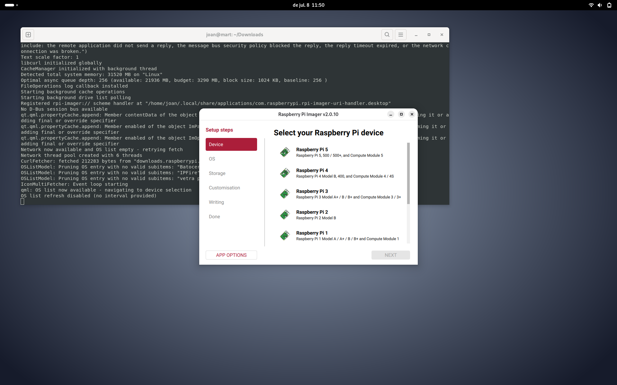This screenshot has height=385, width=617.
Task: Open a new terminal tab with plus icon
Action: (x=28, y=35)
